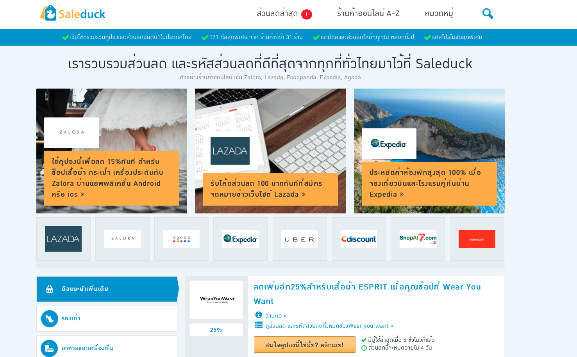Open the ESPRIT 25% Wear You Want deal title
The height and width of the screenshot is (357, 577).
pyautogui.click(x=367, y=294)
